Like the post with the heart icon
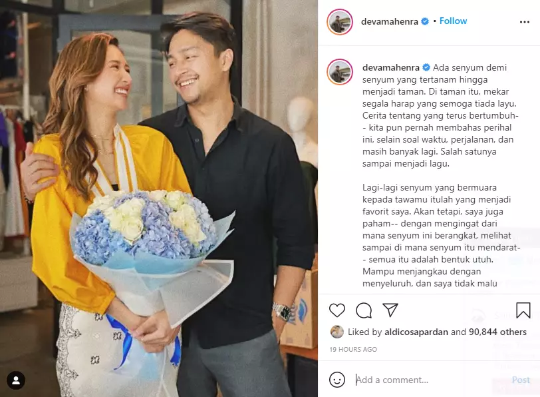Image resolution: width=540 pixels, height=397 pixels. pos(337,310)
